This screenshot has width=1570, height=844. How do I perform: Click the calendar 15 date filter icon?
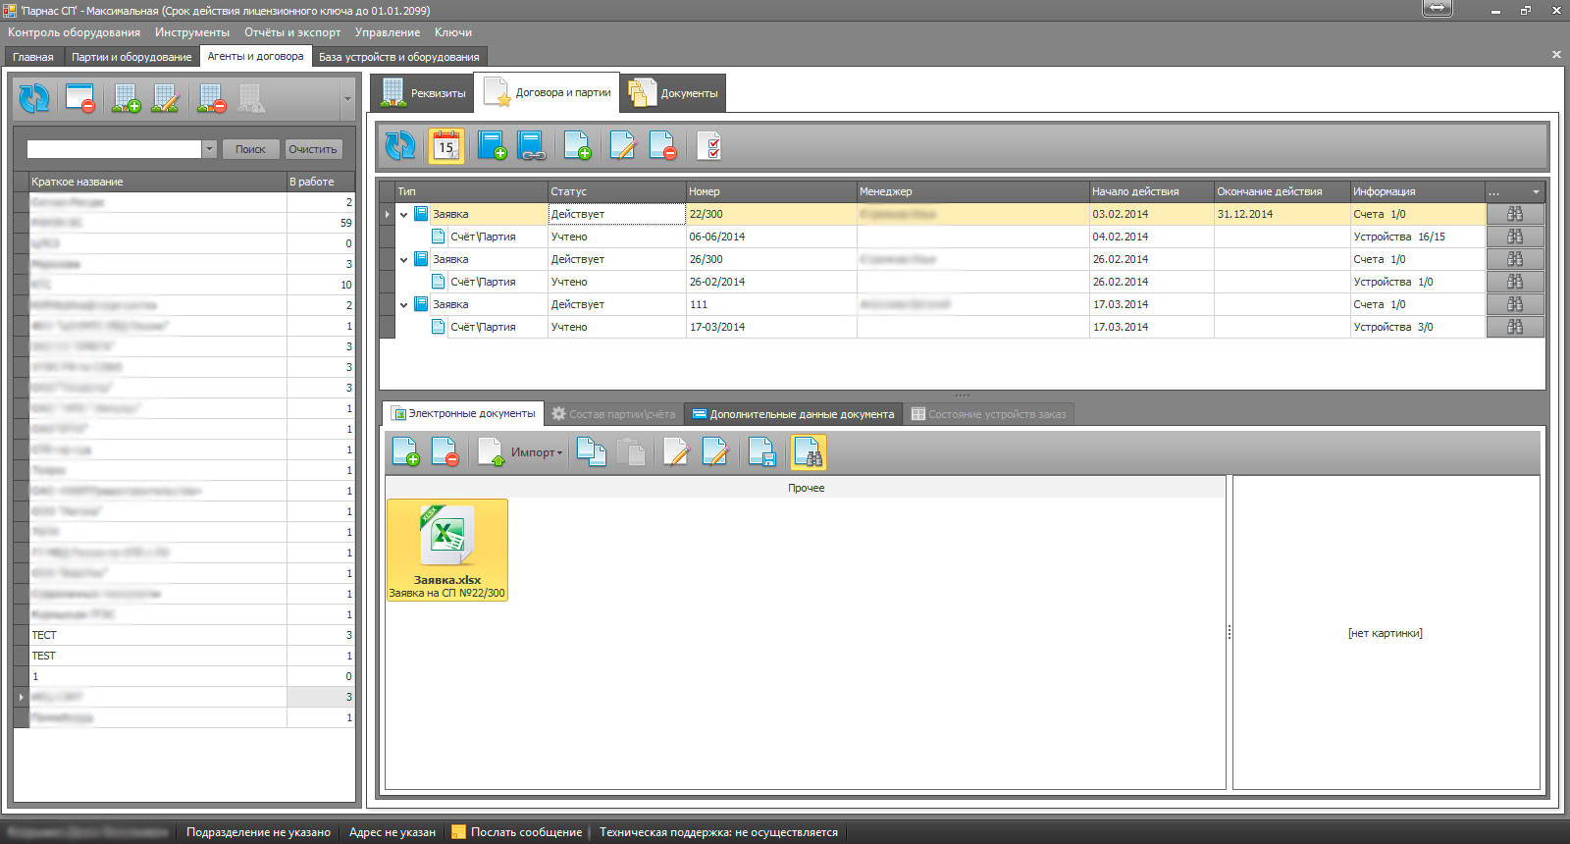[446, 146]
